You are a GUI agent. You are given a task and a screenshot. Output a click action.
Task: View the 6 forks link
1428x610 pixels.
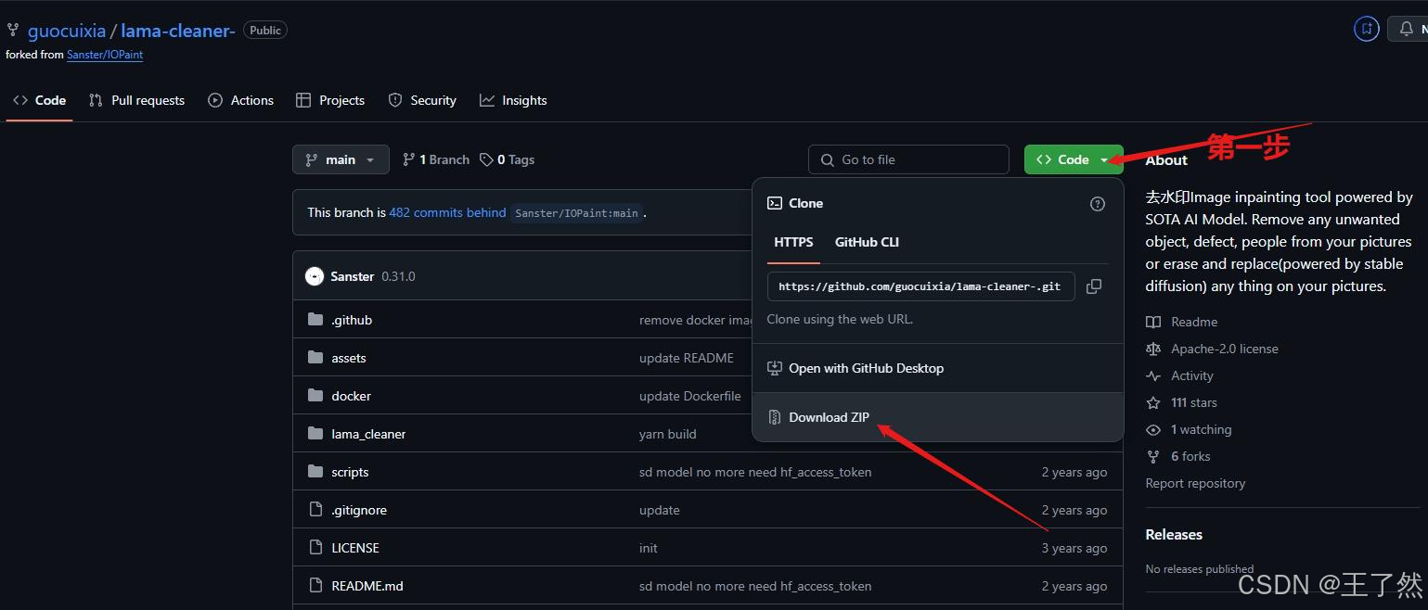pyautogui.click(x=1179, y=456)
